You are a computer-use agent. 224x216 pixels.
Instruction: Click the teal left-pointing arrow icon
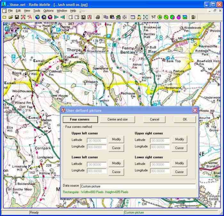click(56, 17)
